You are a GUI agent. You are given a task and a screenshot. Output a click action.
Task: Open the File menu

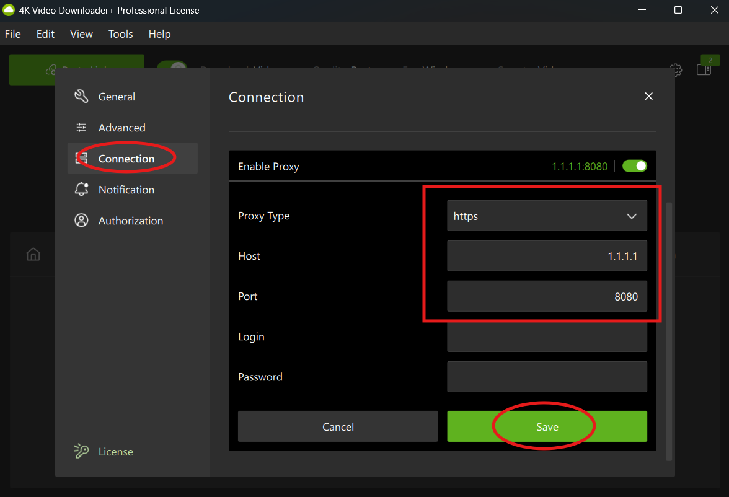[x=12, y=34]
